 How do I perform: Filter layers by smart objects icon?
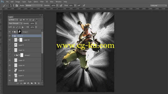[33, 20]
